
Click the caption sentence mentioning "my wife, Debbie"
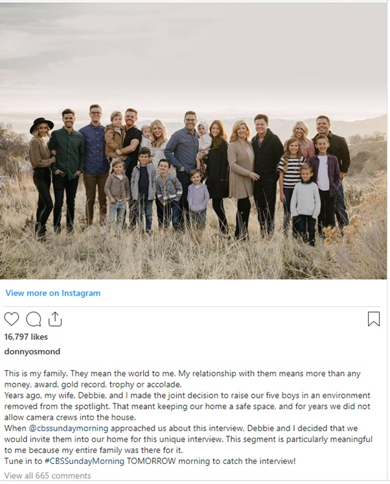pyautogui.click(x=187, y=406)
